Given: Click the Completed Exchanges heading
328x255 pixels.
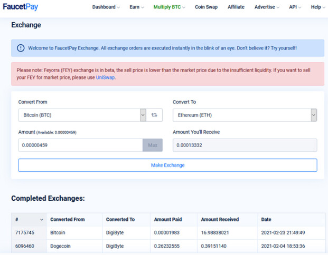Looking at the screenshot, I should point(48,198).
